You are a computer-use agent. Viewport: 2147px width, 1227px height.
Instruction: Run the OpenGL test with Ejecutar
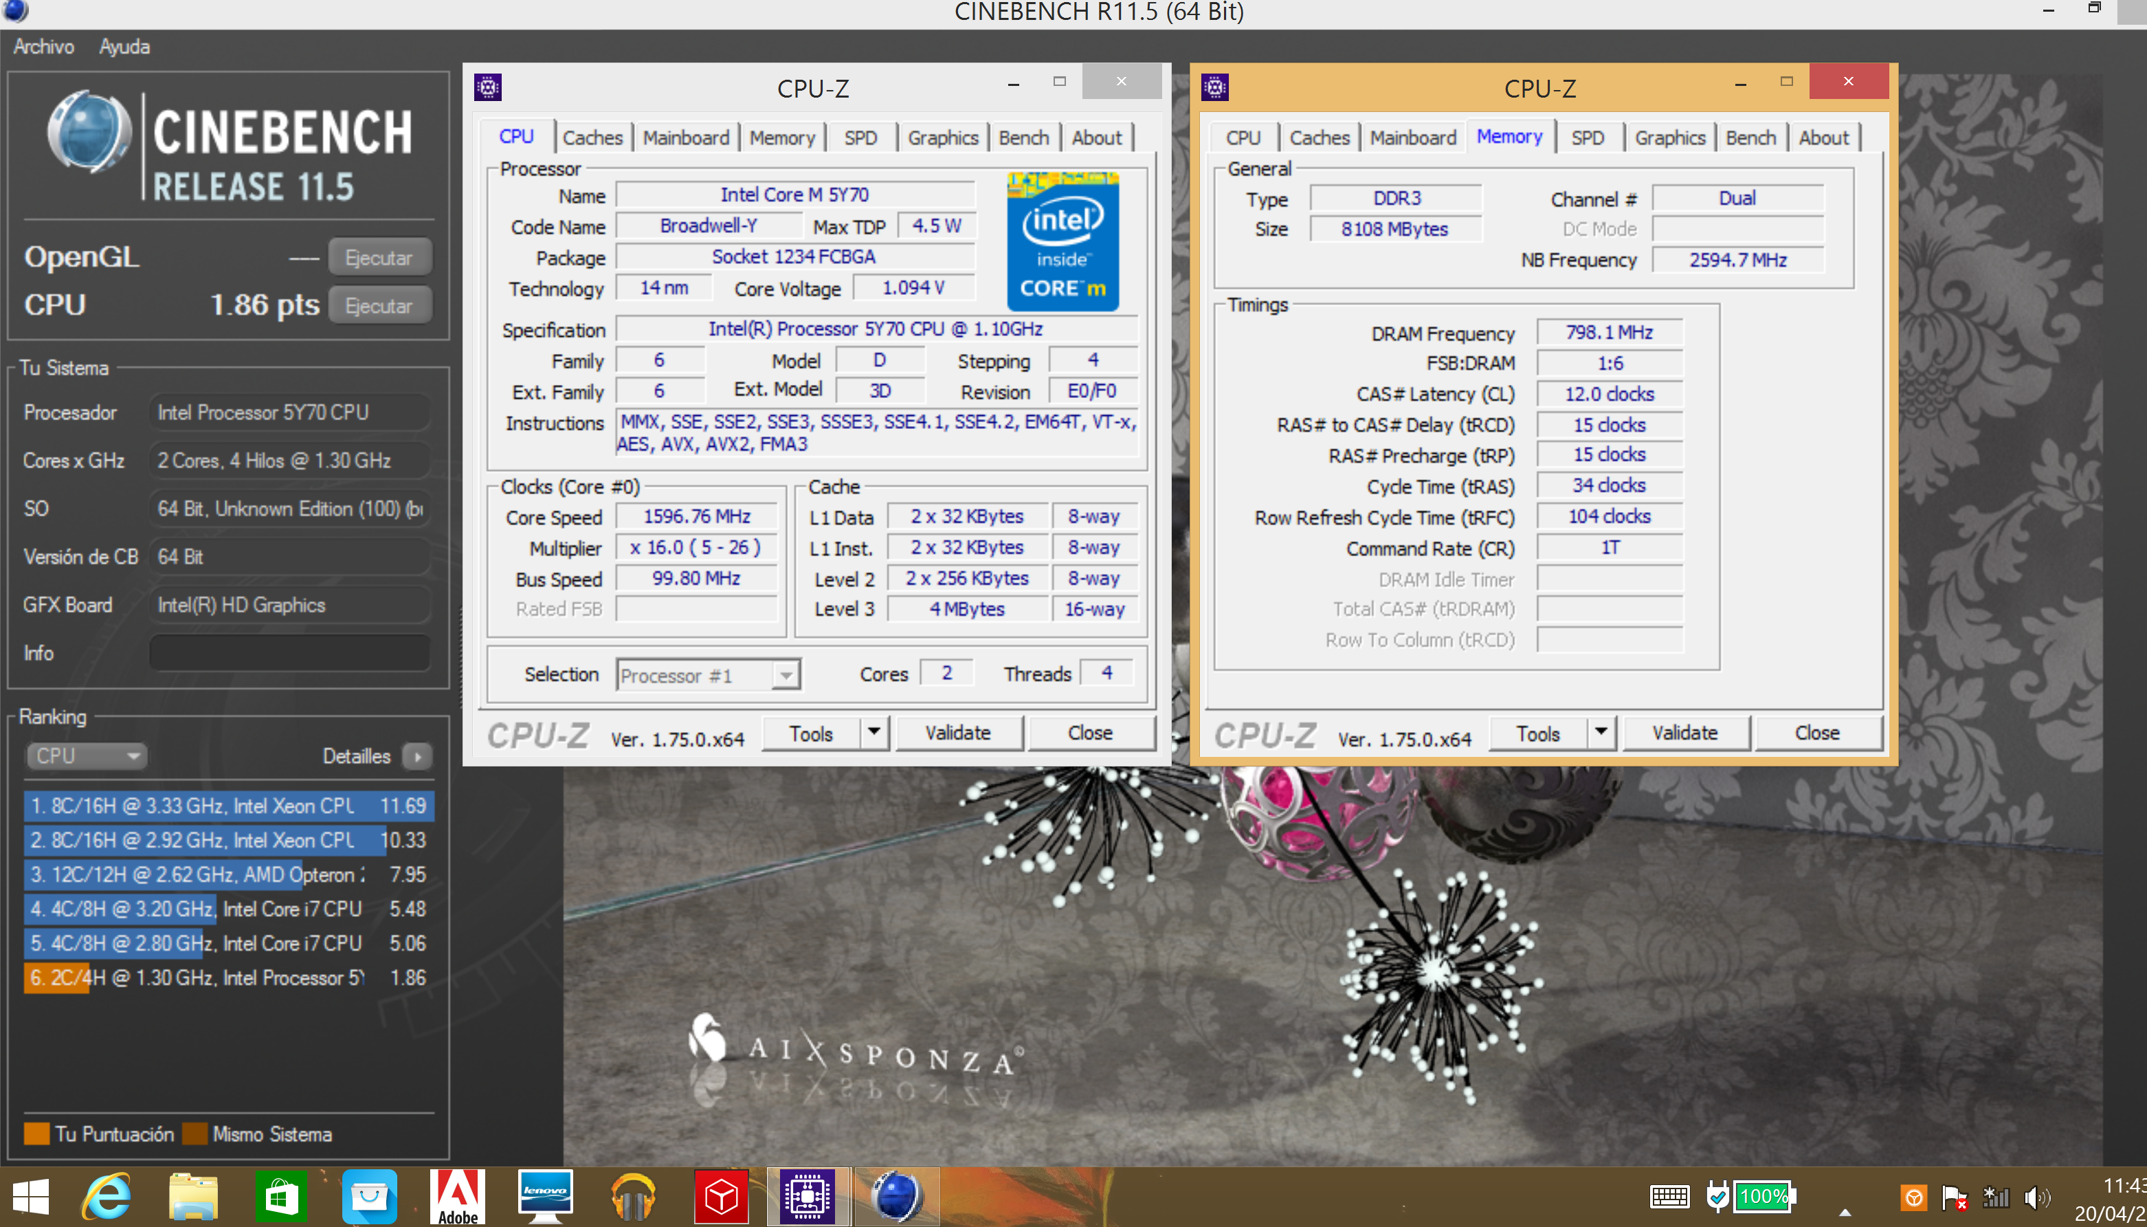(x=379, y=257)
